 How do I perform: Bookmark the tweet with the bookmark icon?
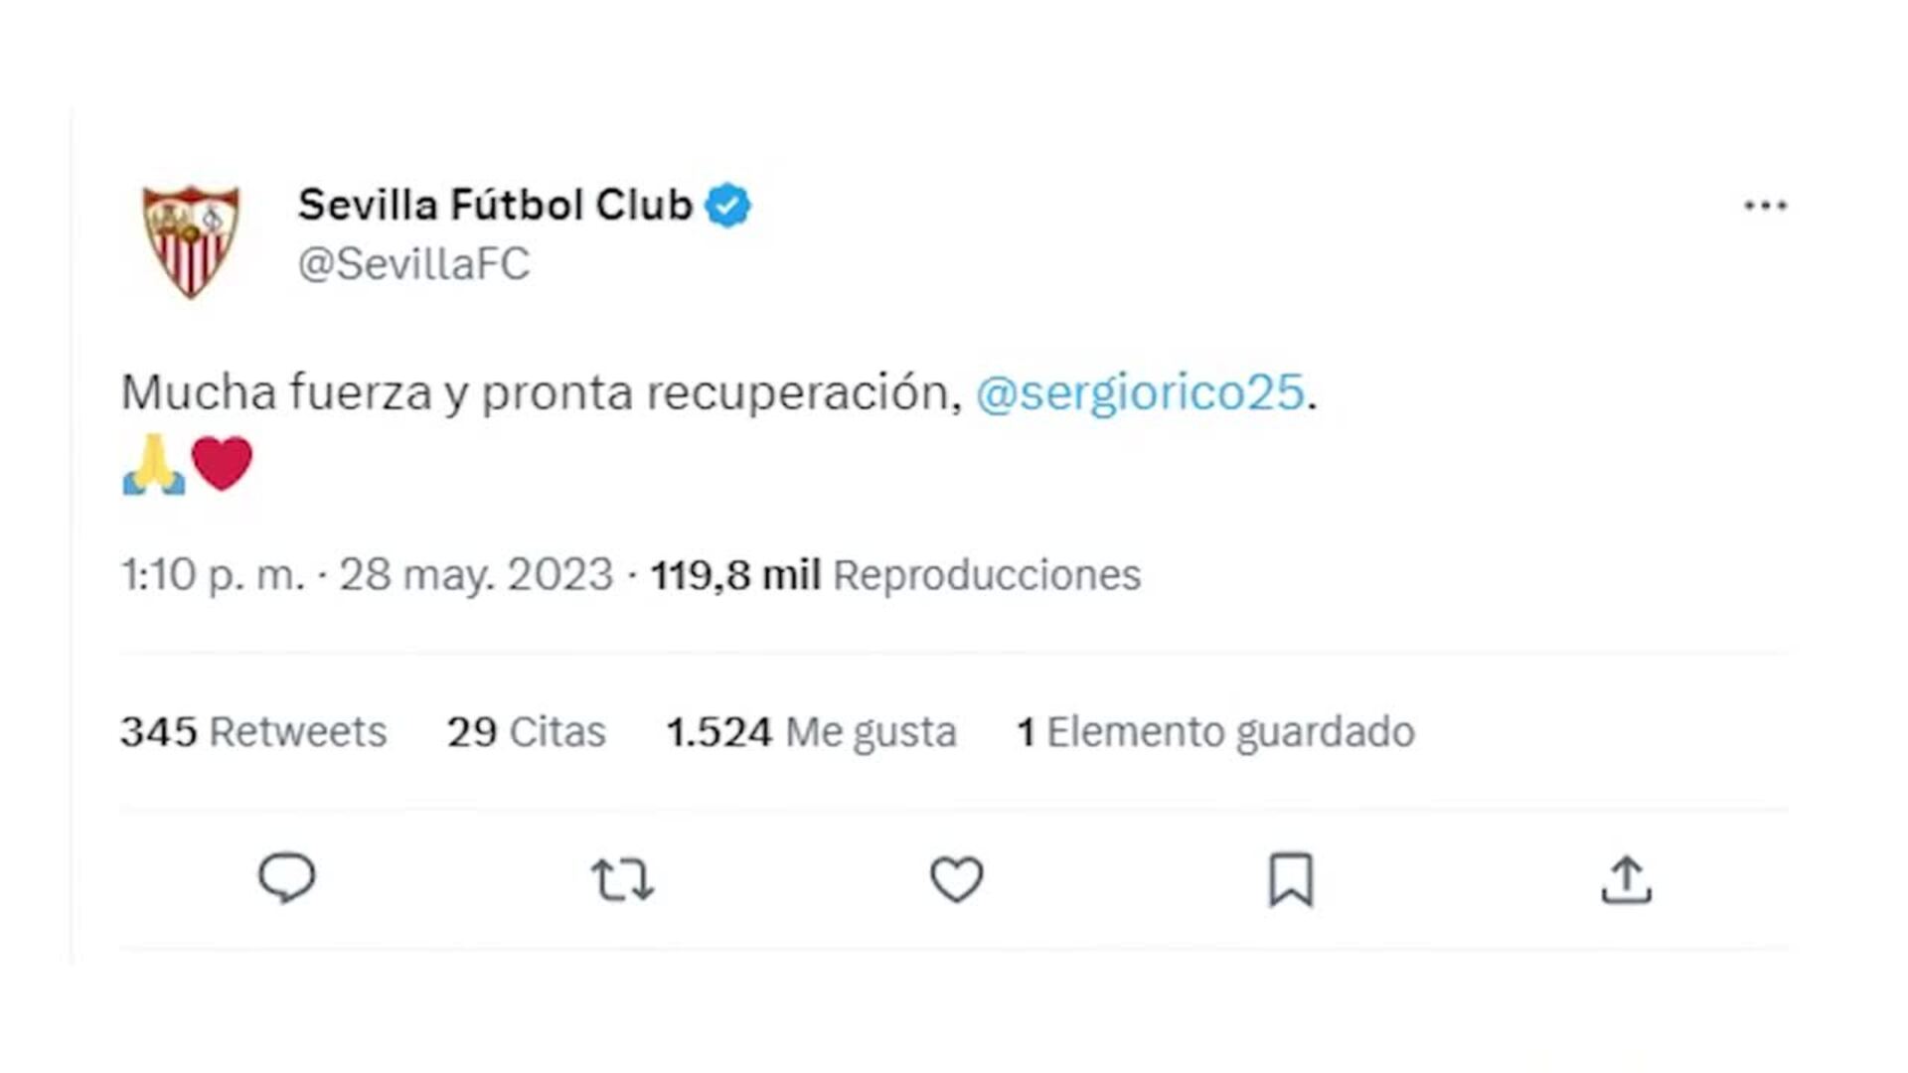1291,879
